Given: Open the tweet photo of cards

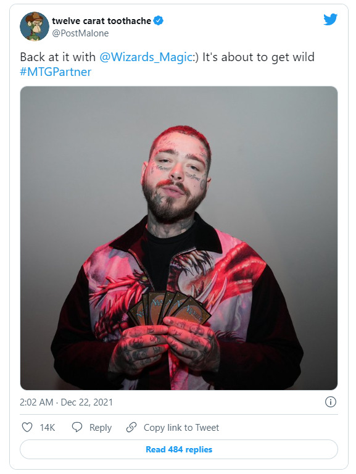Looking at the screenshot, I should coord(179,238).
